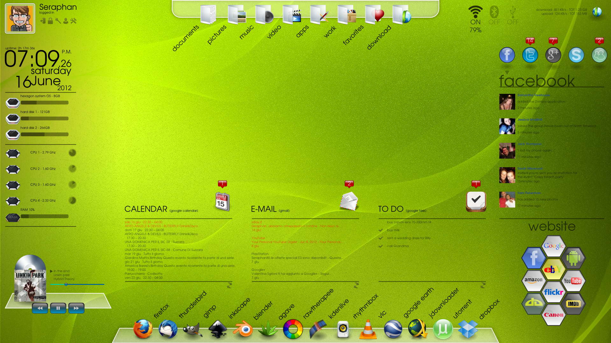
Task: Open Samantha Treehouse's Facebook profile link
Action: point(534,95)
